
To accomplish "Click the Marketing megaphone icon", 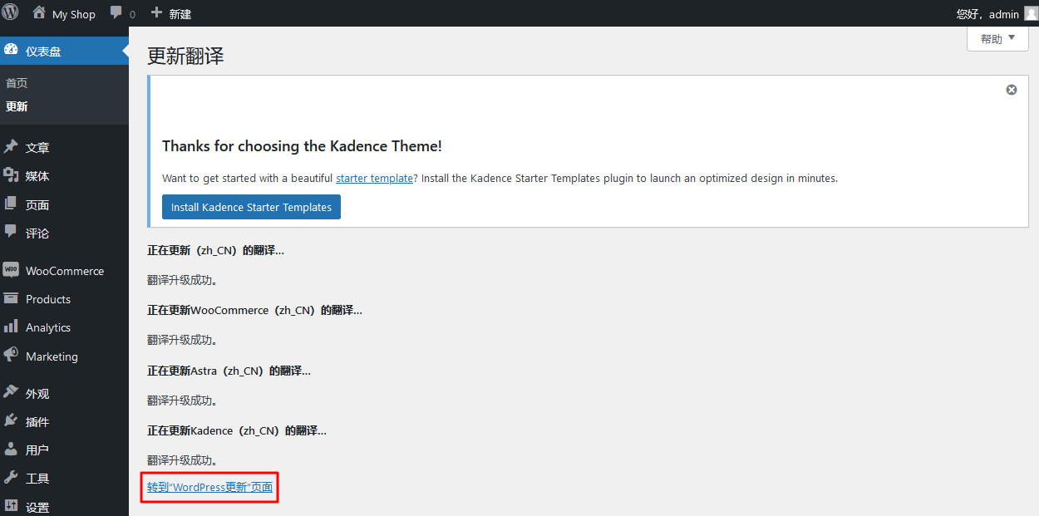I will point(11,355).
